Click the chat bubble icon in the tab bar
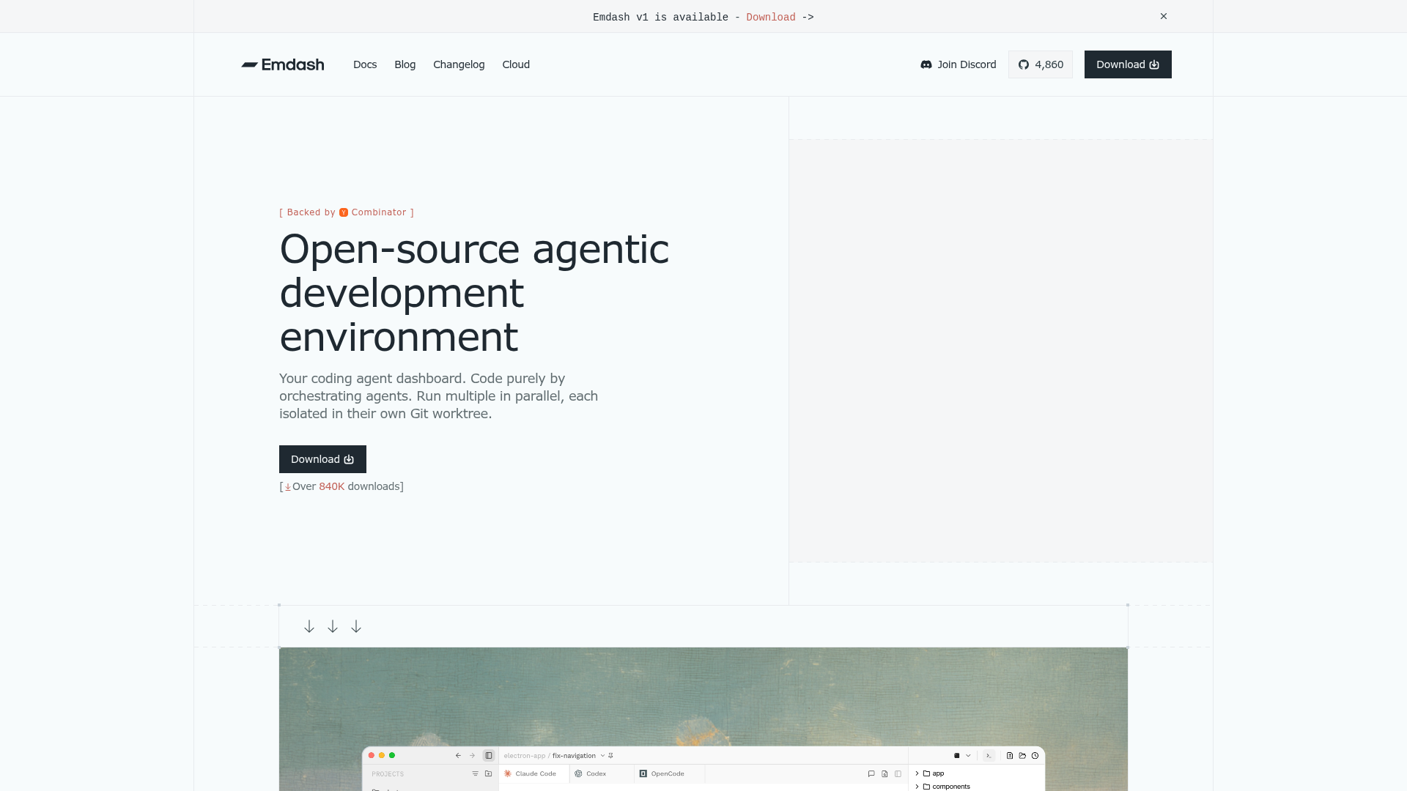Viewport: 1407px width, 791px height. [871, 773]
